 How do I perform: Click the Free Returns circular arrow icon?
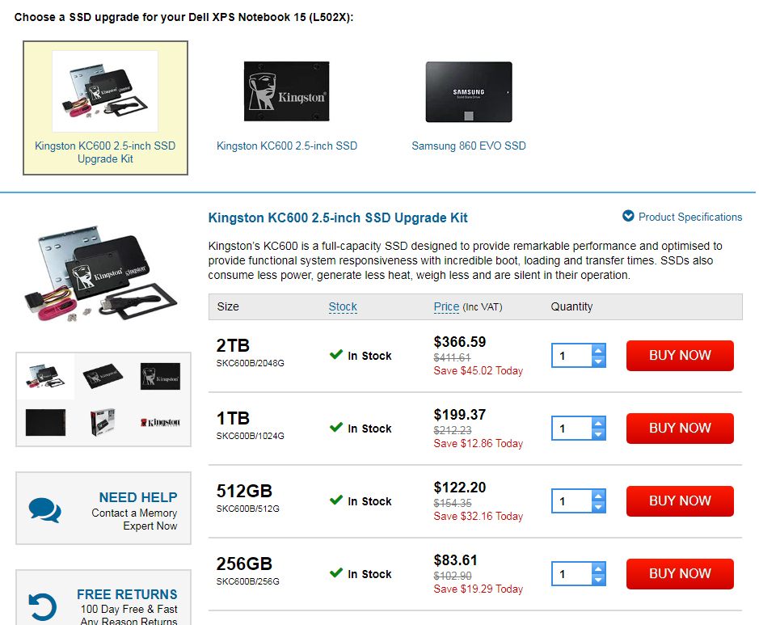(x=43, y=606)
